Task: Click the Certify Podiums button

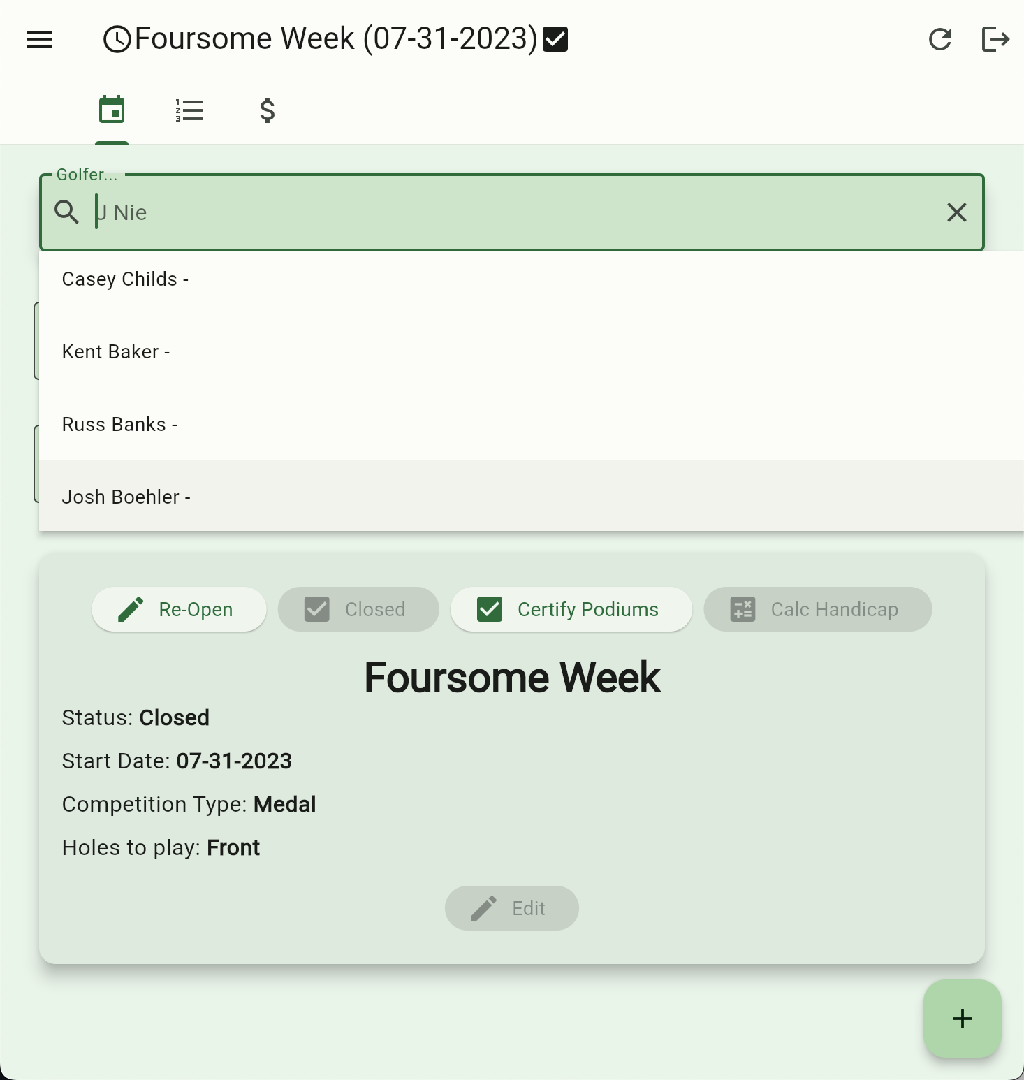Action: 571,609
